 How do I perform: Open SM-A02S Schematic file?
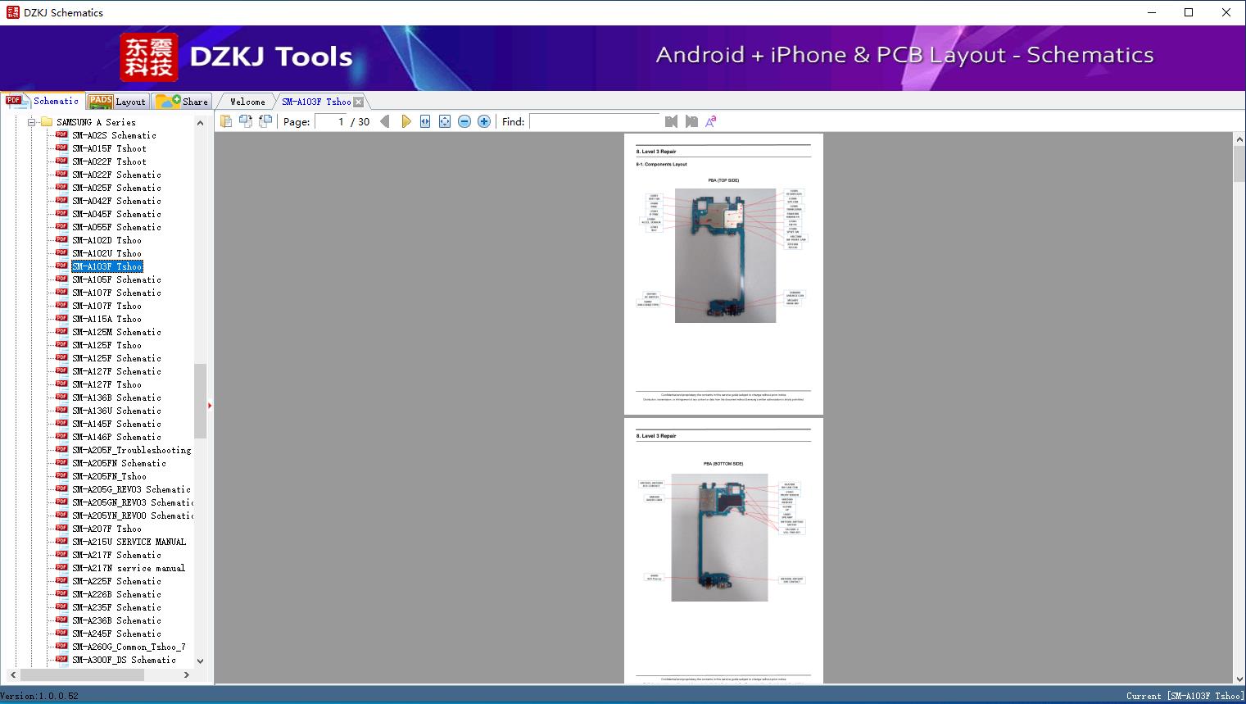pyautogui.click(x=114, y=135)
